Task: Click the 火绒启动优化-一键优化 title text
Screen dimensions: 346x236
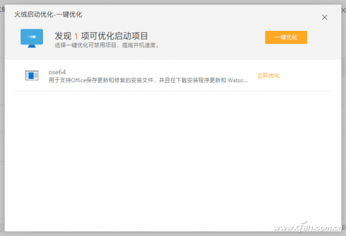Action: pyautogui.click(x=48, y=15)
